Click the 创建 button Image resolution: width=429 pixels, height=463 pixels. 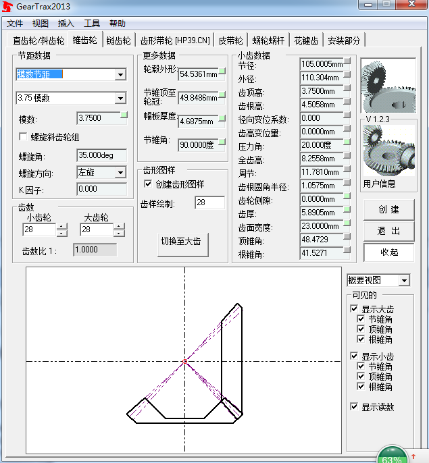[388, 210]
